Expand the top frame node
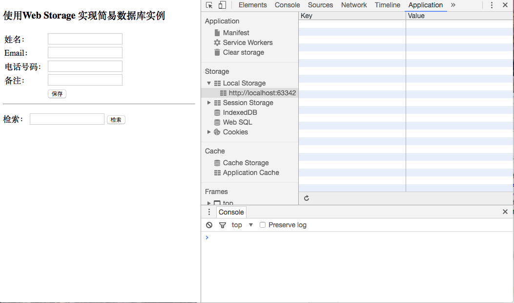This screenshot has width=514, height=303. tap(209, 203)
